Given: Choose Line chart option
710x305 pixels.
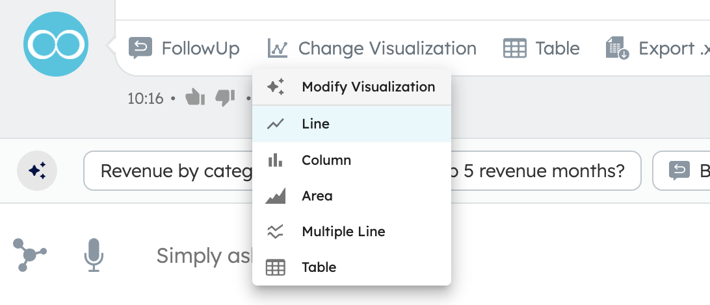Looking at the screenshot, I should [x=352, y=124].
